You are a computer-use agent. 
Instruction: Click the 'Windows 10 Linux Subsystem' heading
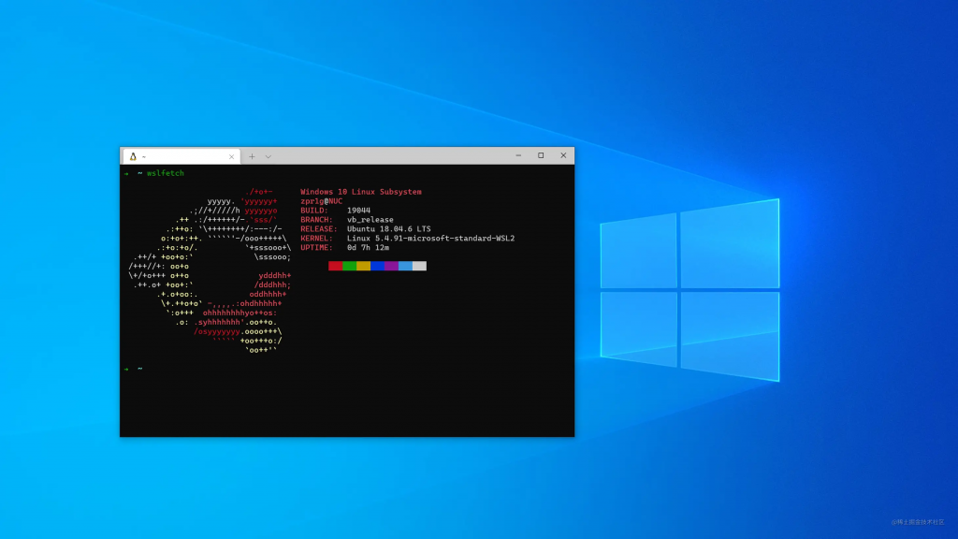pyautogui.click(x=361, y=192)
